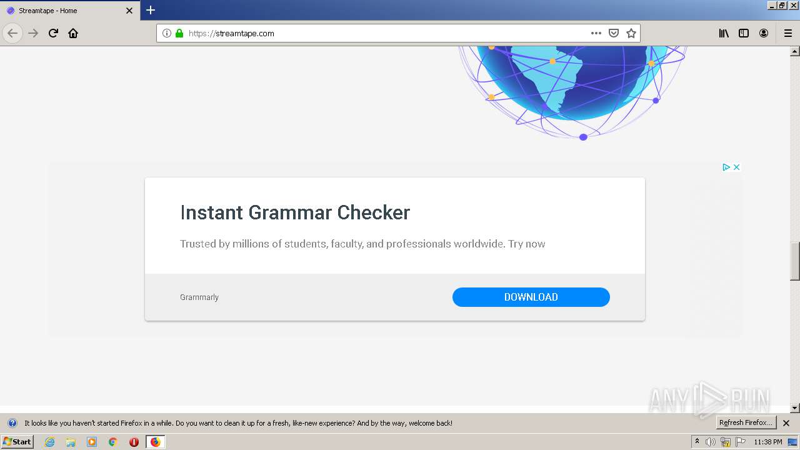Toggle the sidebar view
The image size is (800, 450).
point(744,33)
